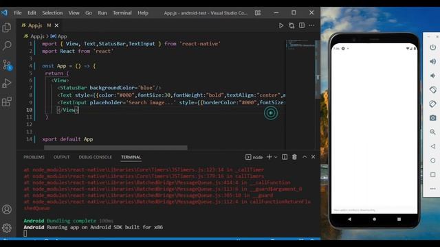The image size is (440, 247).
Task: Open the View menu
Action: pos(74,13)
